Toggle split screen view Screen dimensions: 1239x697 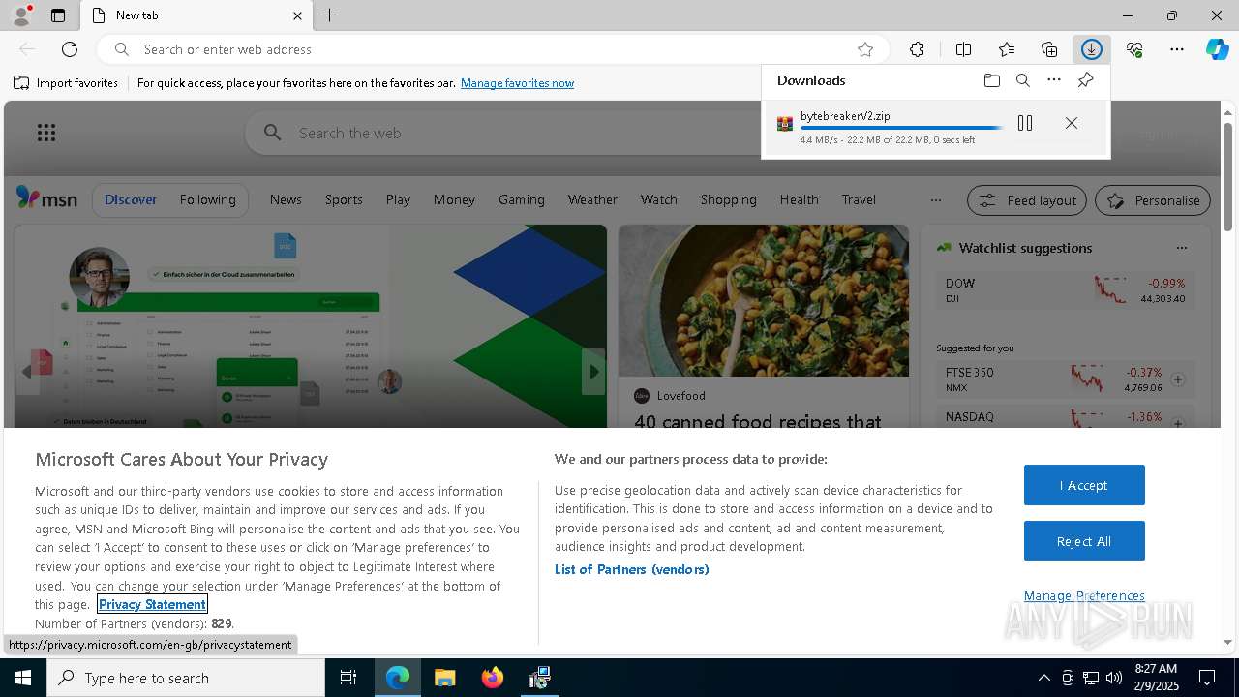(963, 49)
